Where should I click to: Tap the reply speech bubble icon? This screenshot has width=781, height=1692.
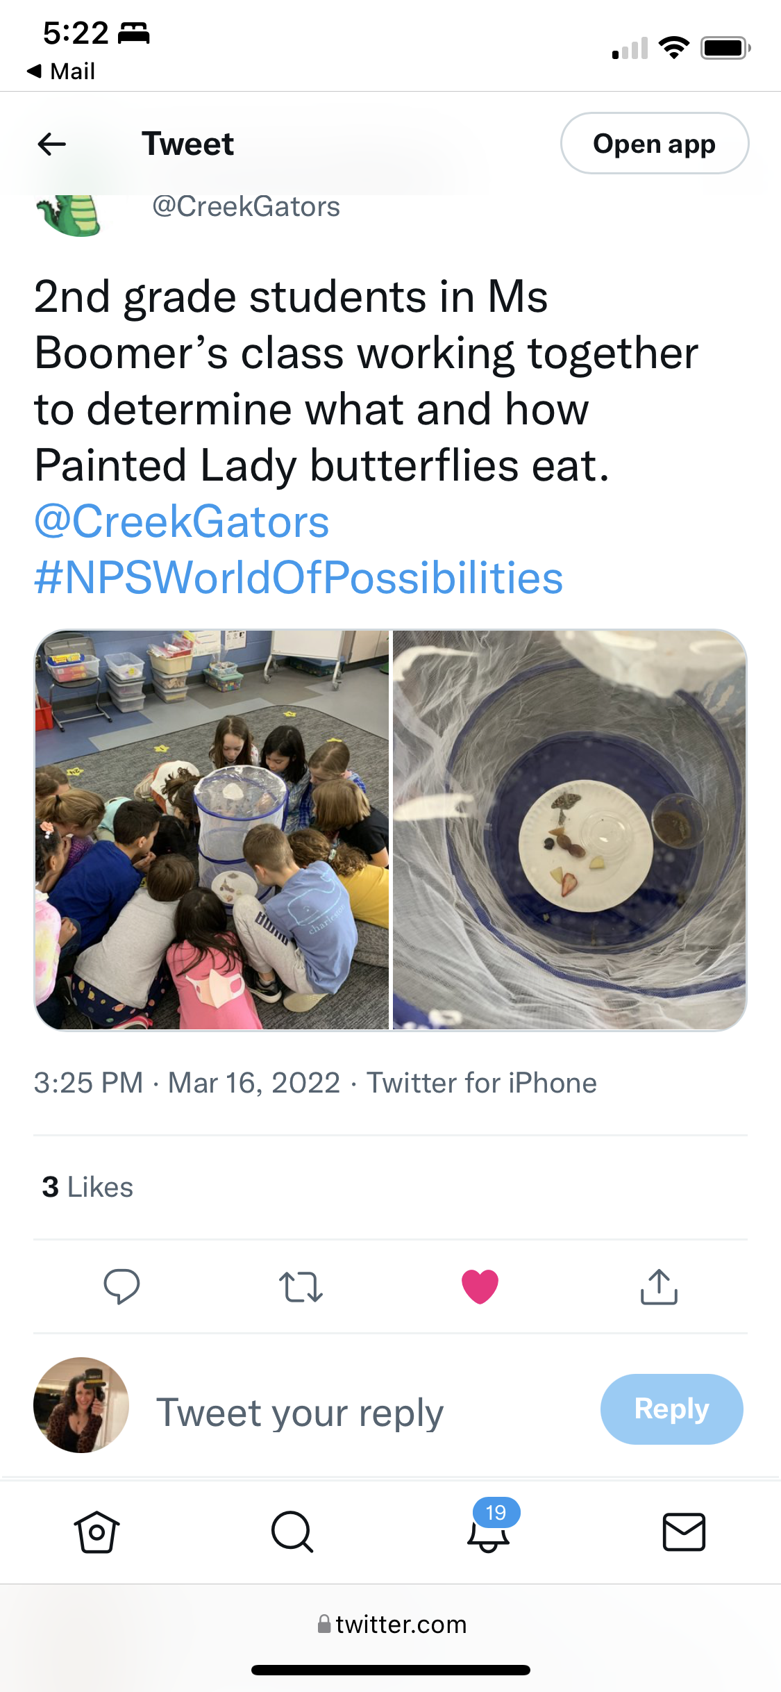click(x=121, y=1286)
